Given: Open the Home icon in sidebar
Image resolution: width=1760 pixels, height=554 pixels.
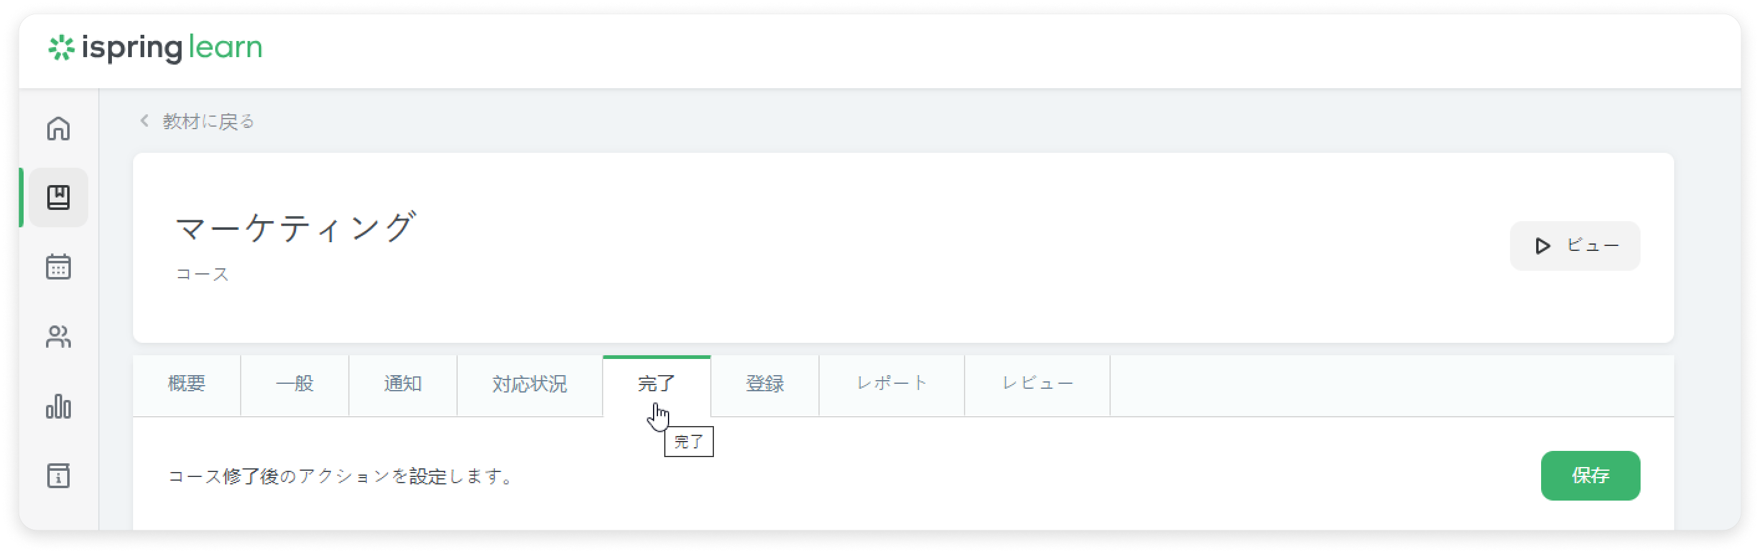Looking at the screenshot, I should 58,129.
